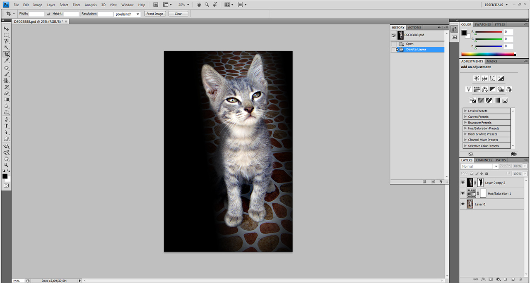Select the Type tool
The image size is (530, 283).
7,126
